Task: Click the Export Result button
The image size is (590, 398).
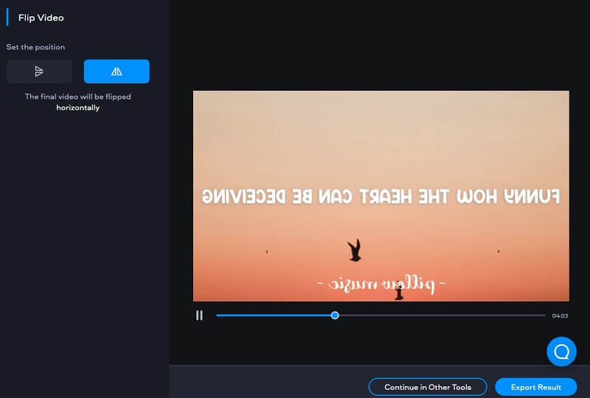Action: click(x=538, y=387)
